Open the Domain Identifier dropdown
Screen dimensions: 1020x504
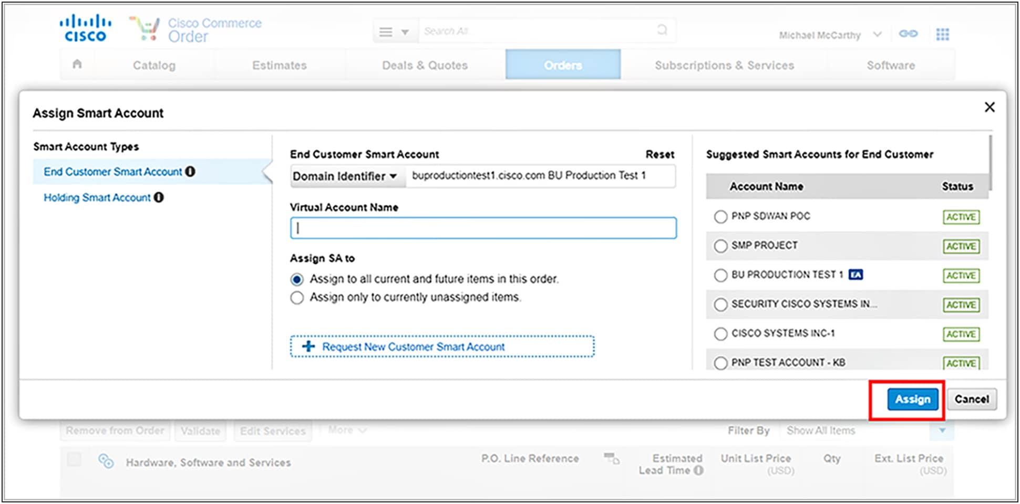tap(345, 176)
